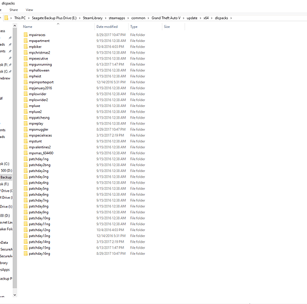The width and height of the screenshot is (307, 304).
Task: Click the mpheist folder icon
Action: click(x=26, y=76)
